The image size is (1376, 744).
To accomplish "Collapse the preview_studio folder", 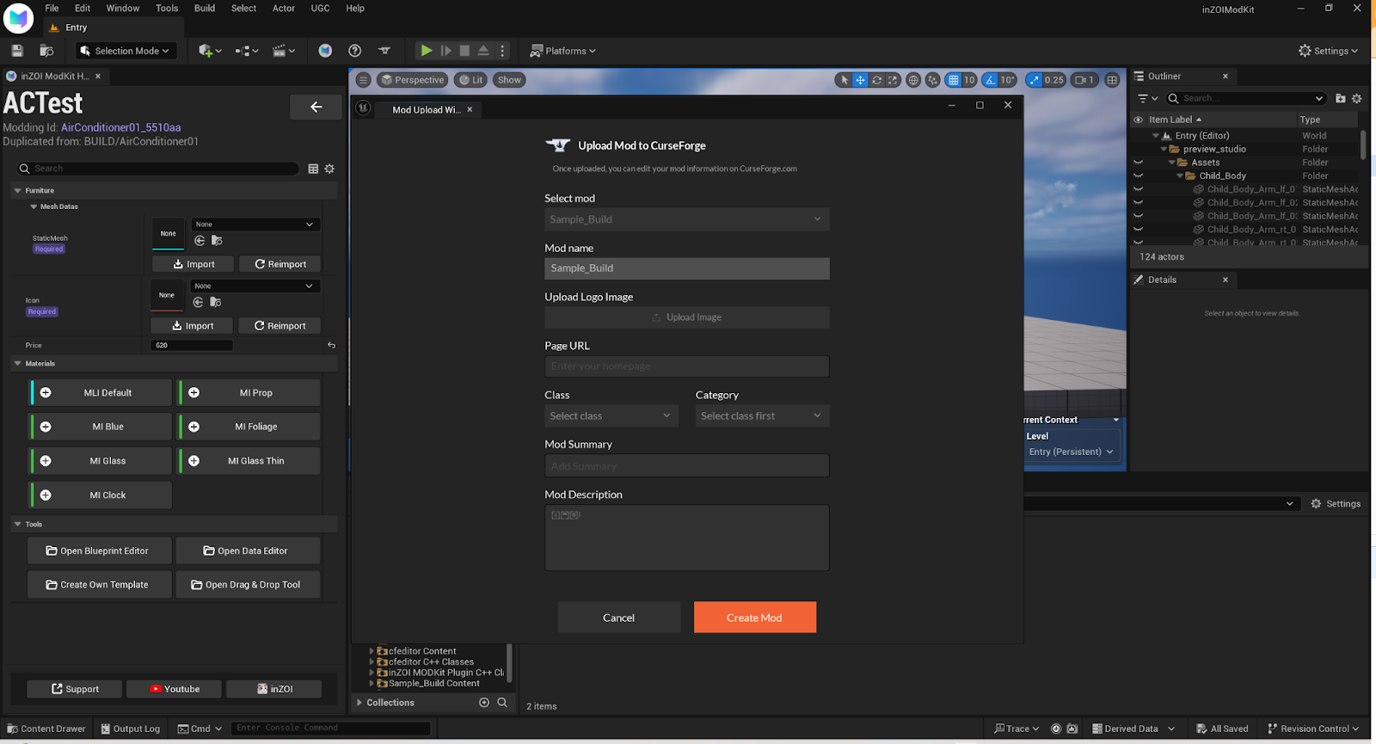I will 1164,149.
